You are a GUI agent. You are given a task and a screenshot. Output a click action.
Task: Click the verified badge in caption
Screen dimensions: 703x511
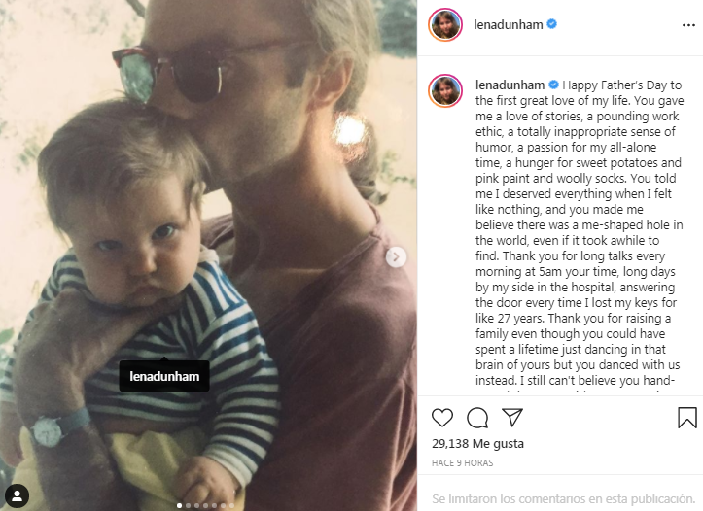click(x=553, y=85)
